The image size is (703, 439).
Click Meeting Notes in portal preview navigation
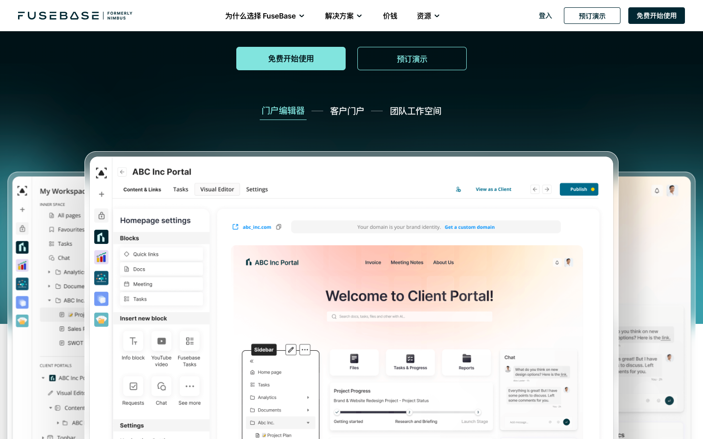(x=407, y=262)
